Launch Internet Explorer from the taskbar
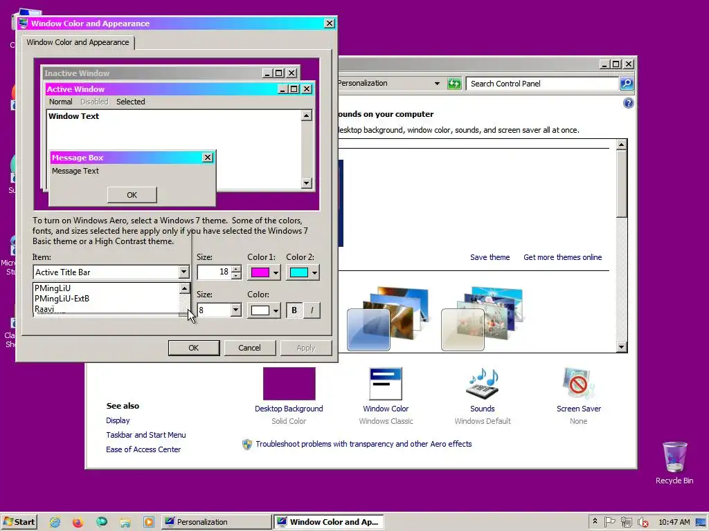 [x=55, y=522]
